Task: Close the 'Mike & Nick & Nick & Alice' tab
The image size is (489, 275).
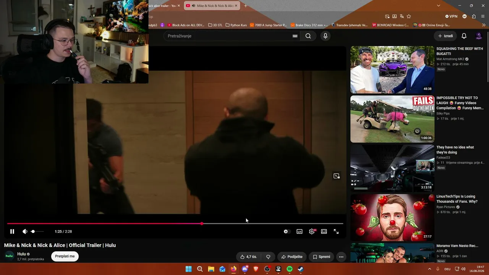Action: [236, 6]
